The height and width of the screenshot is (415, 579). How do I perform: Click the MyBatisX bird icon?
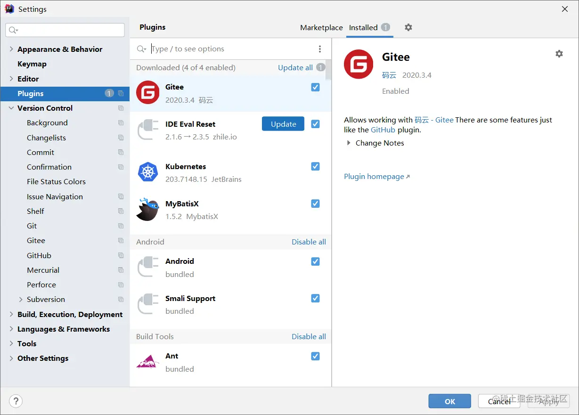[x=148, y=210]
